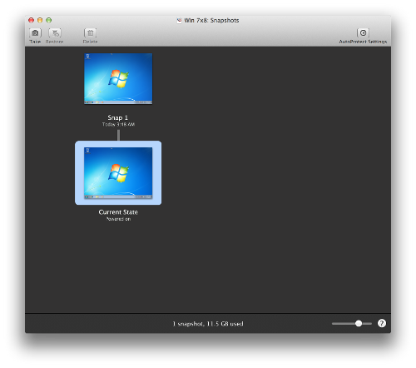The width and height of the screenshot is (416, 368).
Task: Open AutoProtect Settings
Action: point(363,33)
